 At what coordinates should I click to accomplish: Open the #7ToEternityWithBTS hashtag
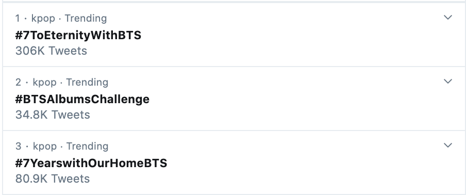[78, 36]
